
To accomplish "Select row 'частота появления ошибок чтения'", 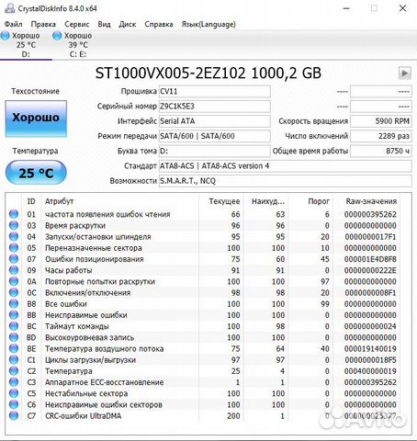I will [204, 214].
